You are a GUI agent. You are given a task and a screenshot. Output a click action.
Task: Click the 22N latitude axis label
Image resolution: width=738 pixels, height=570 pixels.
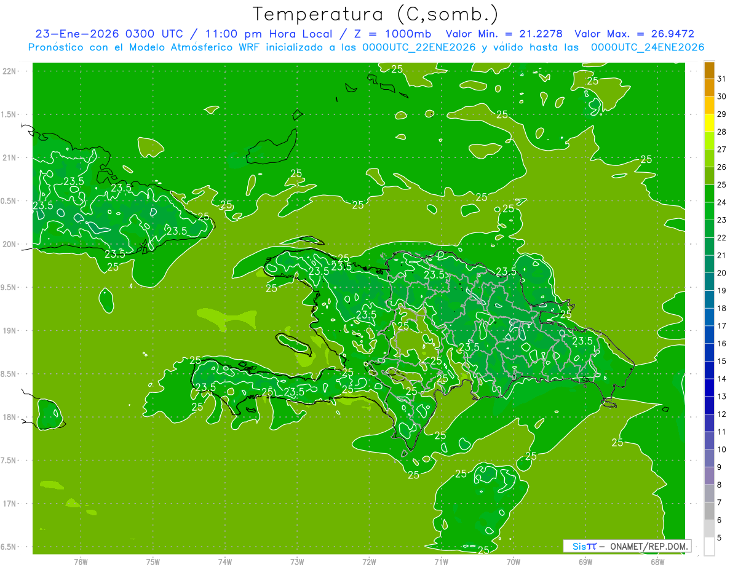9,71
